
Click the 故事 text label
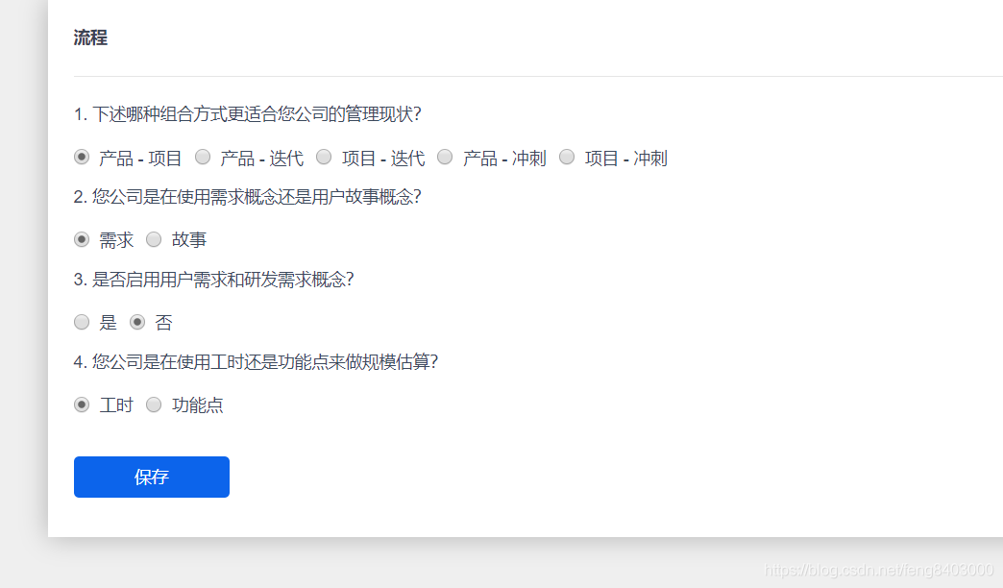(x=189, y=240)
